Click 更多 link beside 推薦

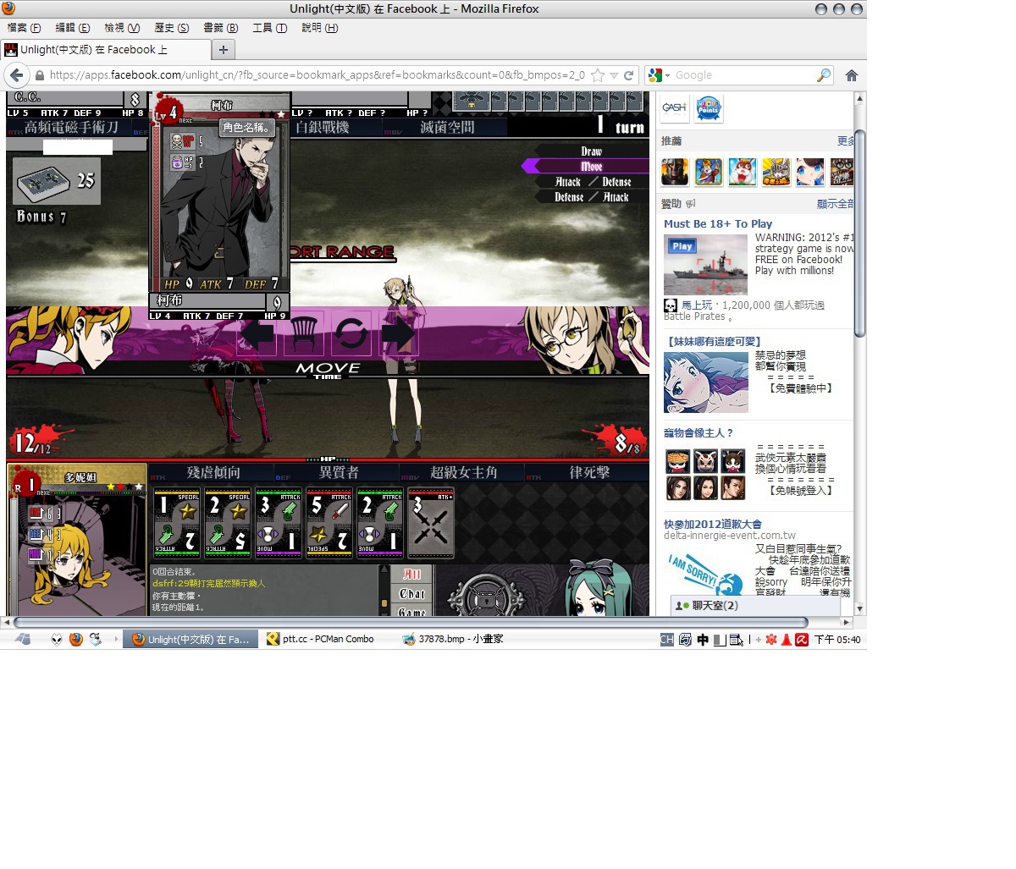click(x=845, y=141)
